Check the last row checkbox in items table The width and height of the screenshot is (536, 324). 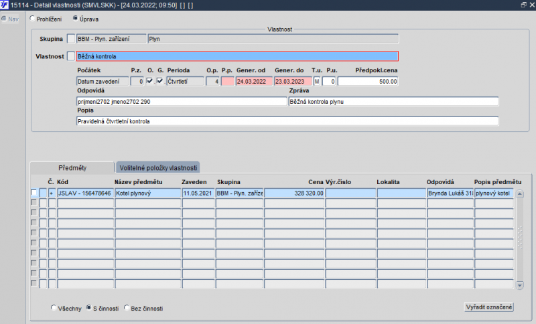click(x=33, y=283)
